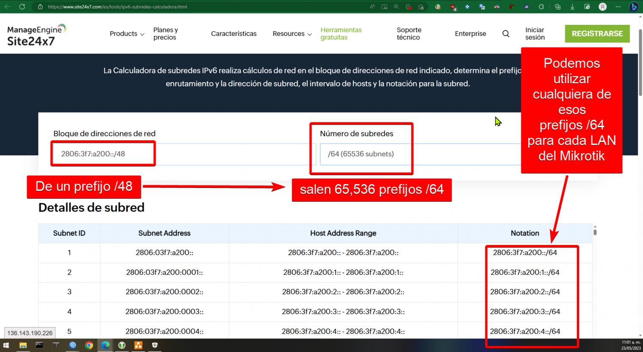Open the Herramientas gratuitas menu item
643x352 pixels.
tap(341, 34)
